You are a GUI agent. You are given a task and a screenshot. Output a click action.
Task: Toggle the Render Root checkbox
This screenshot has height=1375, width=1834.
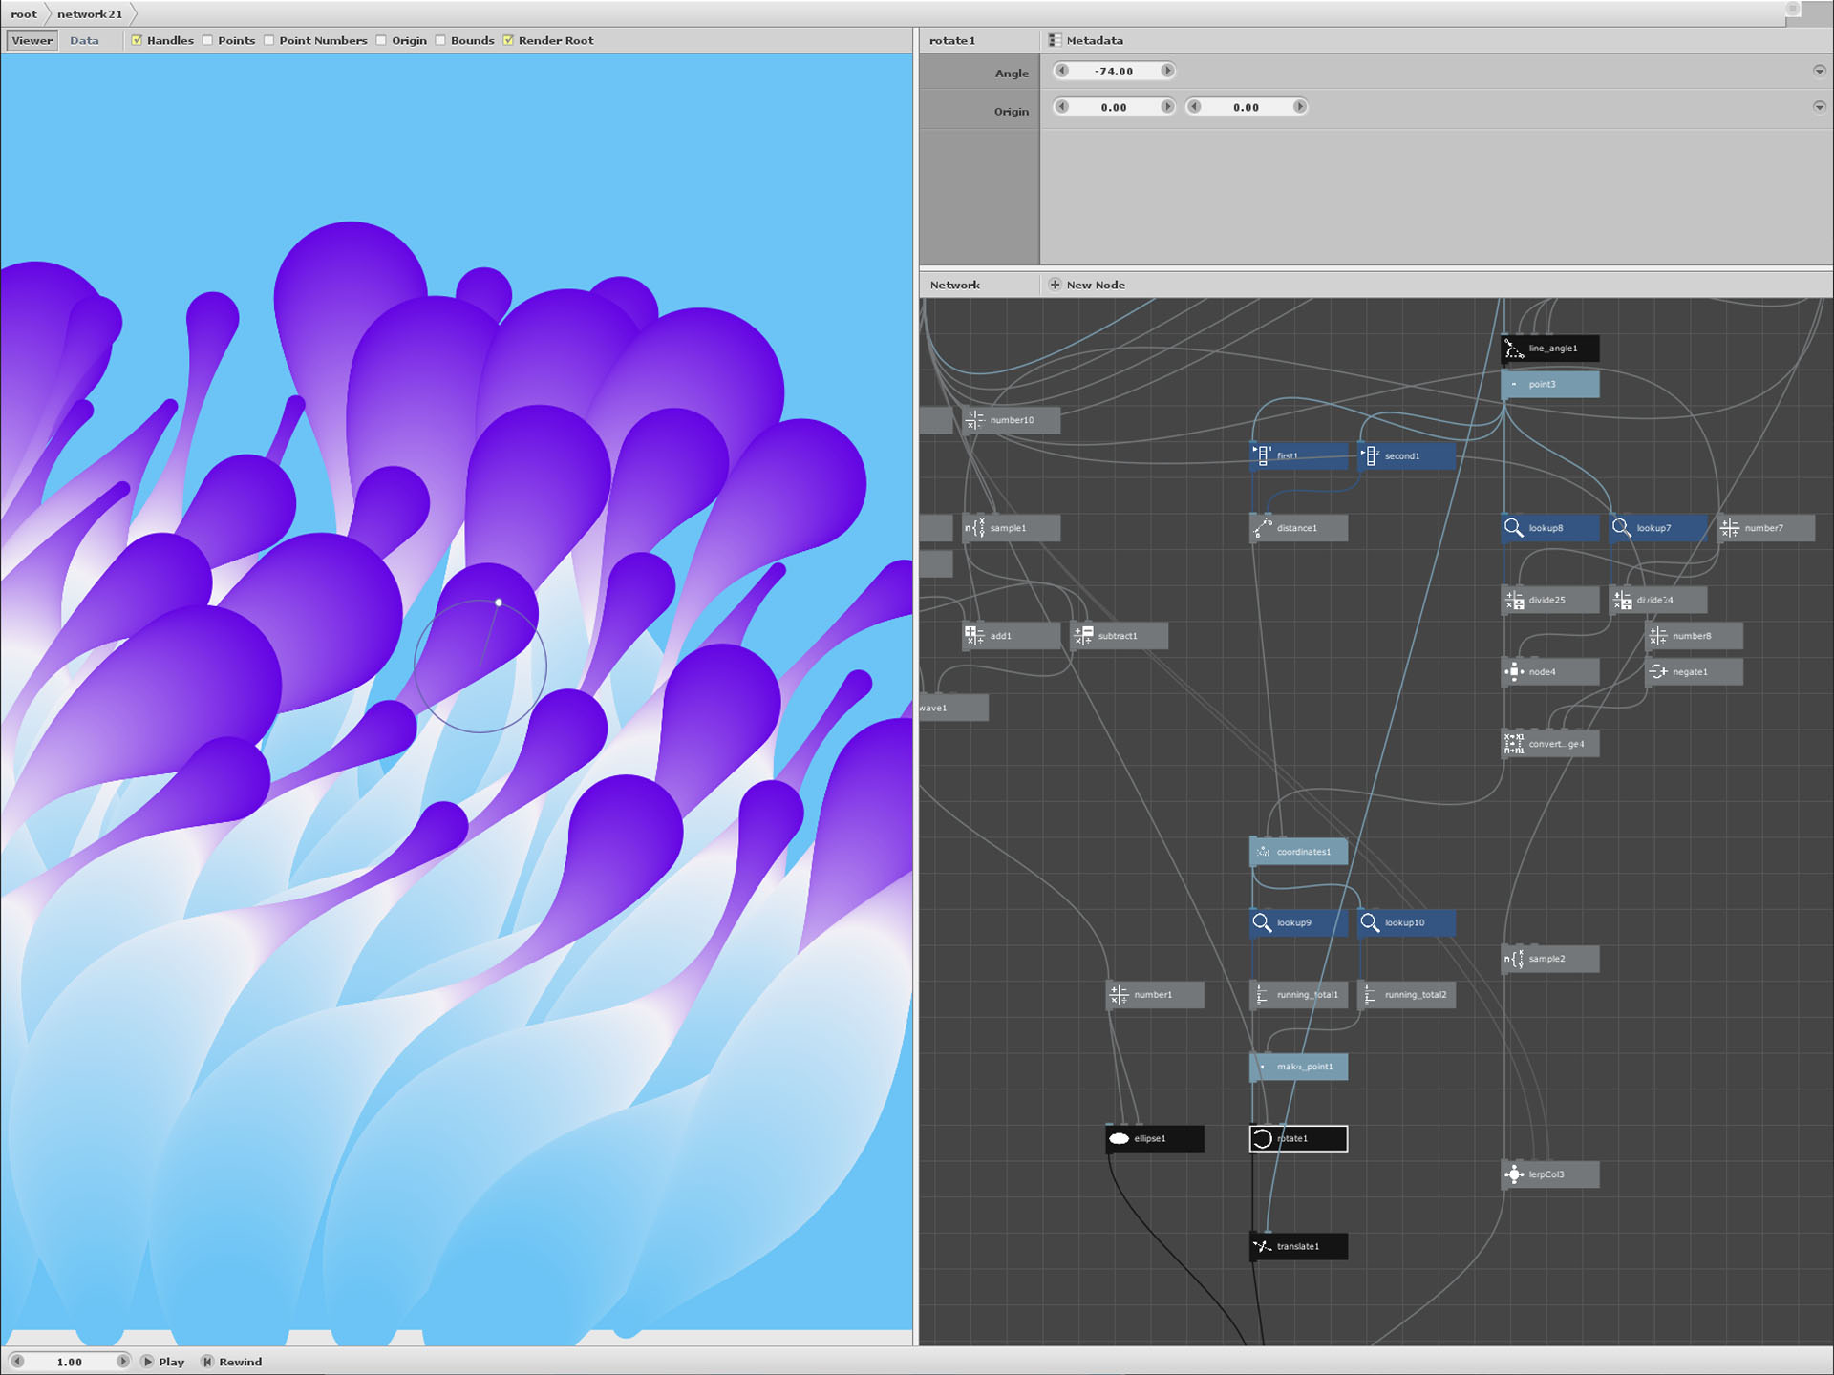[508, 40]
